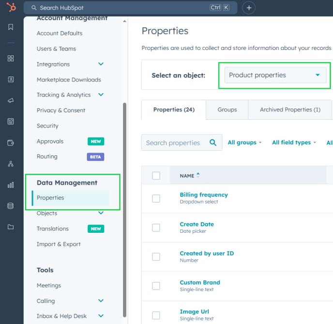Screen dimensions: 333x324
Task: Switch to the Groups tab
Action: (227, 110)
